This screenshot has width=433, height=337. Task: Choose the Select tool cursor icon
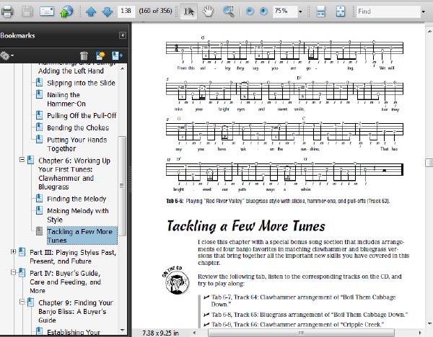(188, 12)
